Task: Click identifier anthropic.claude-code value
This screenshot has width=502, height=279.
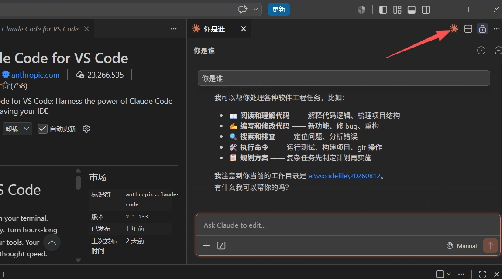Action: [x=152, y=199]
